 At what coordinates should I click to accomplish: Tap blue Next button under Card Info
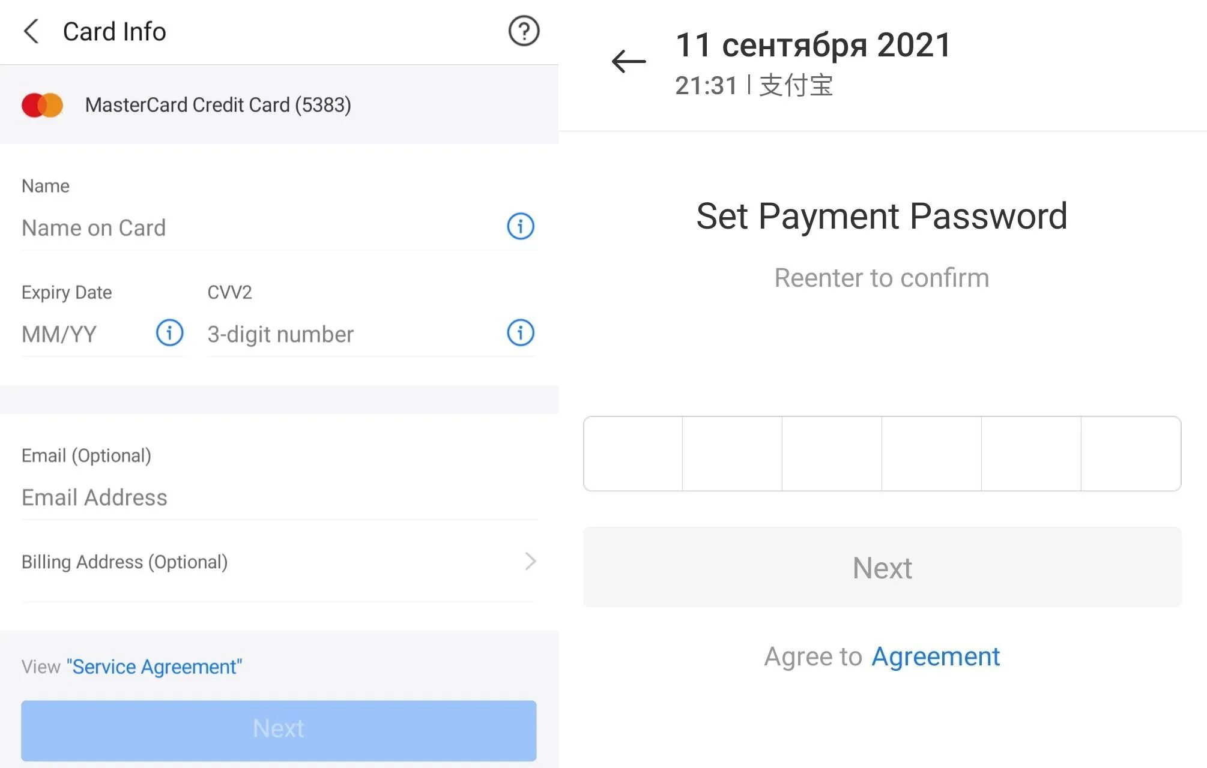[x=279, y=730]
